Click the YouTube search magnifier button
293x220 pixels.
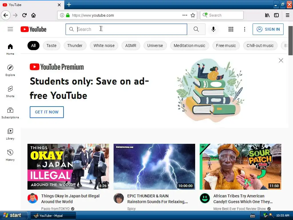[196, 29]
